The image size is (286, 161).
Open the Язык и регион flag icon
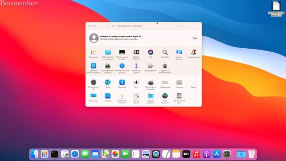click(179, 52)
